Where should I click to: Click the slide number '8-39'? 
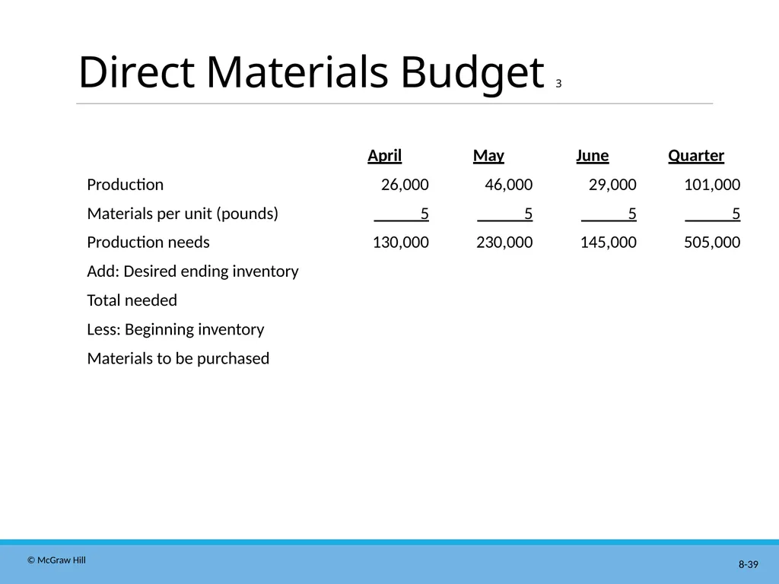click(749, 565)
